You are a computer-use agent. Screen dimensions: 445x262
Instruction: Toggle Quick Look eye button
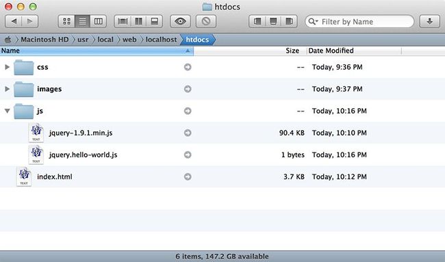tap(180, 21)
